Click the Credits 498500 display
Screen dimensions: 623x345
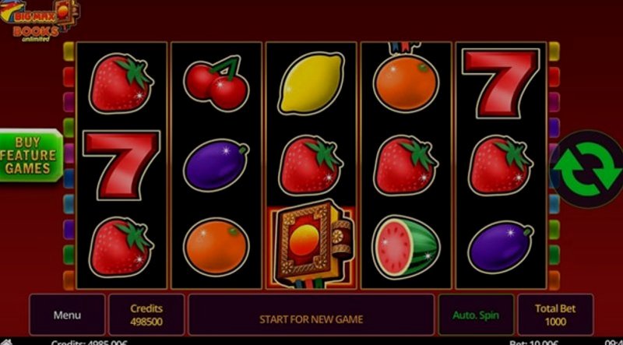click(x=146, y=315)
